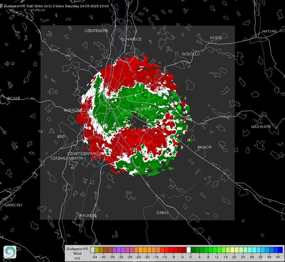Click the SZIGETSZENTMIKLÓS map label

(86, 154)
